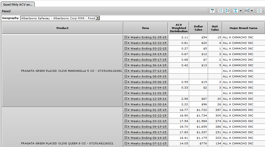
Task: Select the Quad Wkly ACV tab
Action: pos(18,5)
